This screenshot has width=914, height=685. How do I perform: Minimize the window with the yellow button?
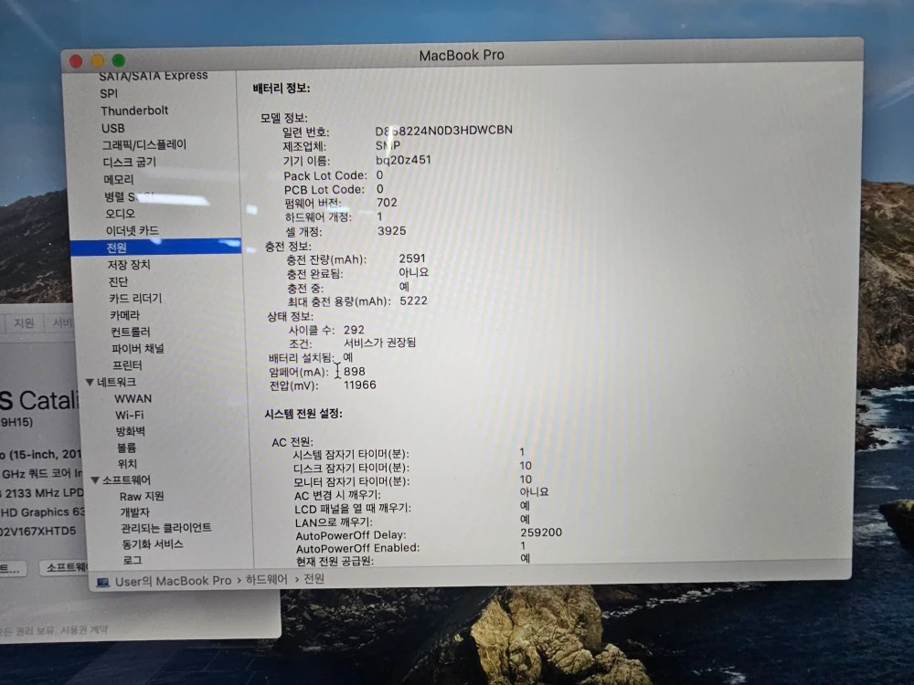(x=98, y=60)
